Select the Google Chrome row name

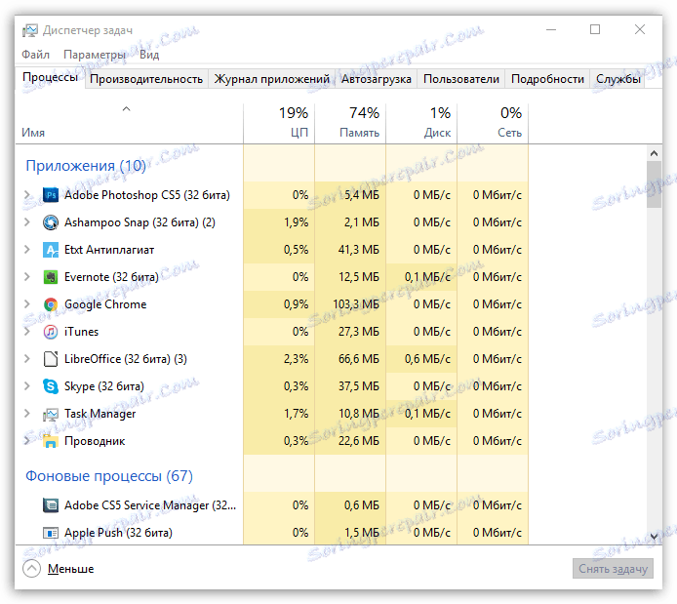105,304
